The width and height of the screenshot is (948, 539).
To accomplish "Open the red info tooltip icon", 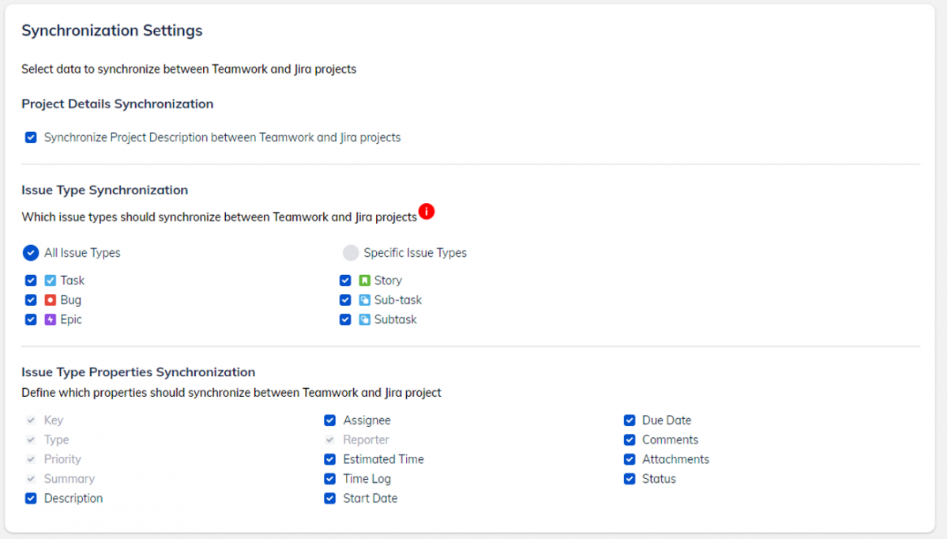I will pyautogui.click(x=427, y=211).
